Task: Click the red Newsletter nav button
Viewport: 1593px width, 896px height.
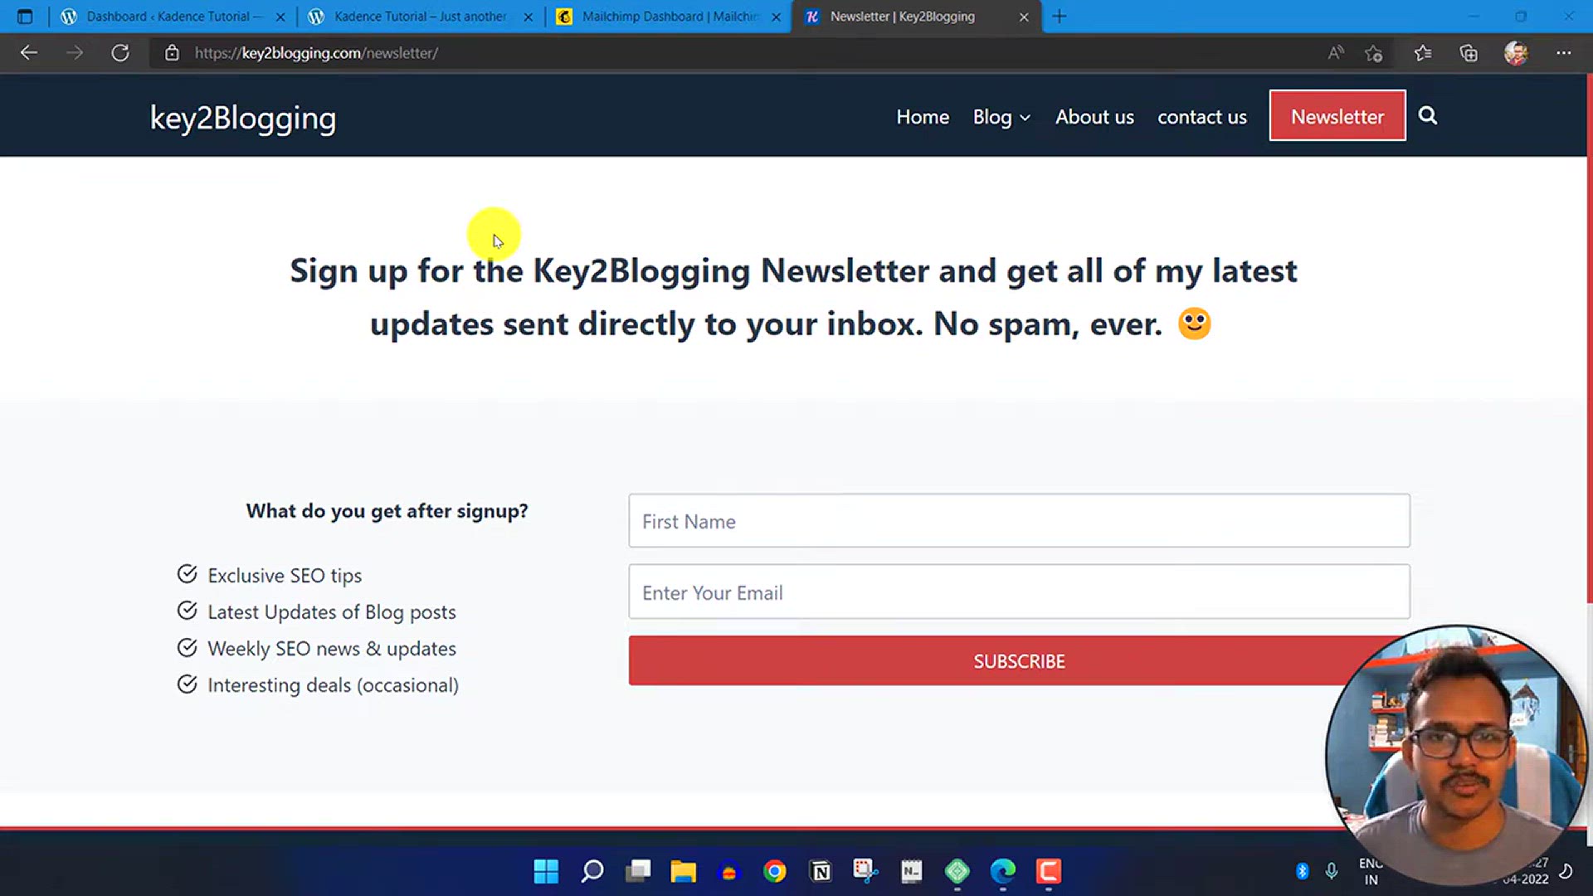Action: point(1337,116)
